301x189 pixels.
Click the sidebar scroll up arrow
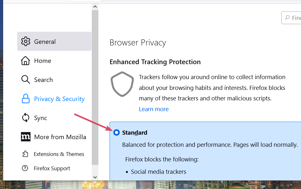pos(95,7)
